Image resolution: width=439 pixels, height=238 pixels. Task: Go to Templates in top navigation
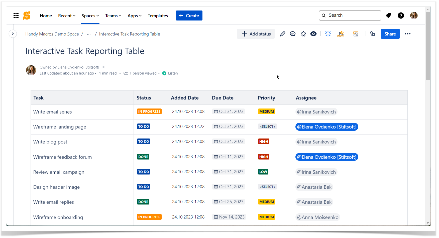158,16
